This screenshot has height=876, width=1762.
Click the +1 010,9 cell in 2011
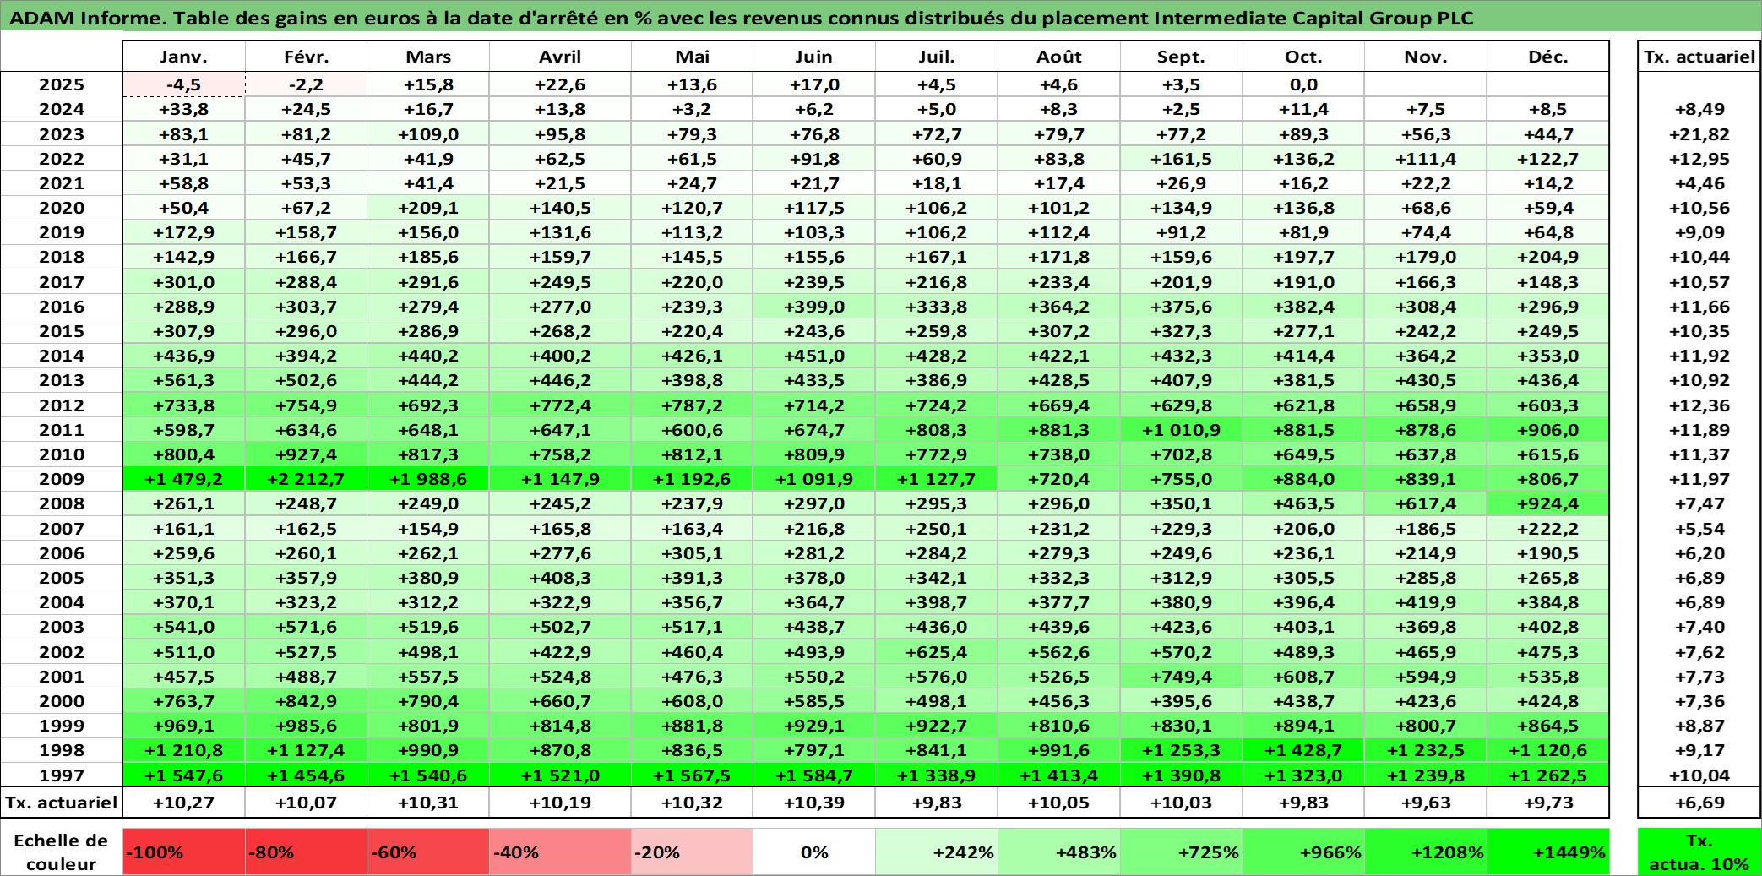coord(1181,430)
